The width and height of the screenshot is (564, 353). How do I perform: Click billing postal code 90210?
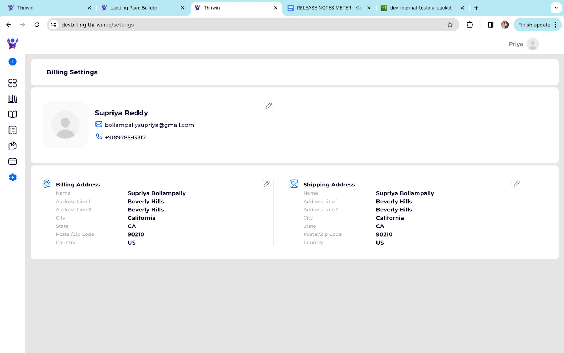pos(136,234)
